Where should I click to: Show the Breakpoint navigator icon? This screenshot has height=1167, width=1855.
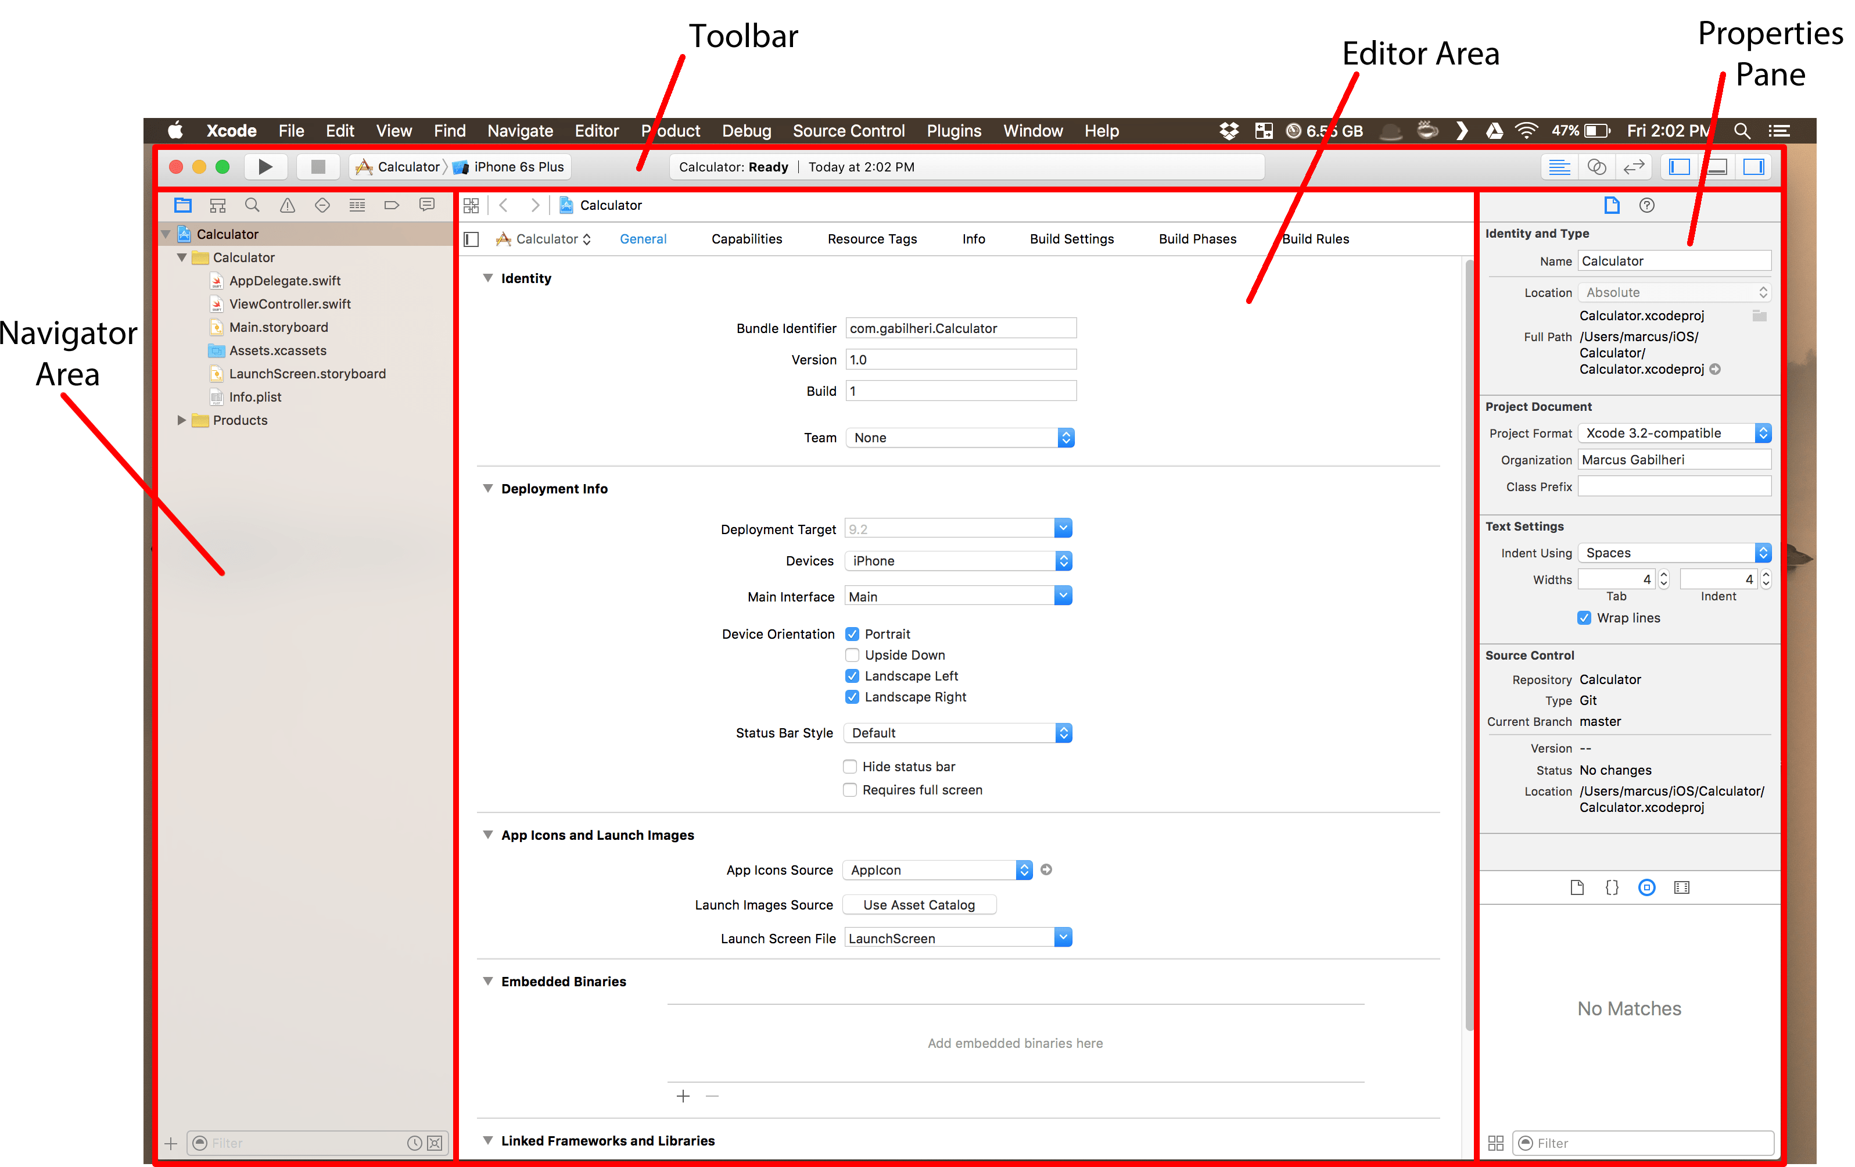pos(392,205)
